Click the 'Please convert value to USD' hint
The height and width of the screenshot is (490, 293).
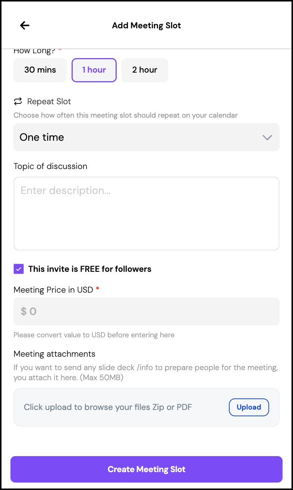pyautogui.click(x=94, y=335)
